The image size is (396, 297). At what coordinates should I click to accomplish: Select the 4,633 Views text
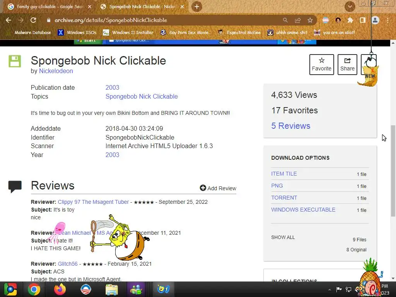pos(294,95)
